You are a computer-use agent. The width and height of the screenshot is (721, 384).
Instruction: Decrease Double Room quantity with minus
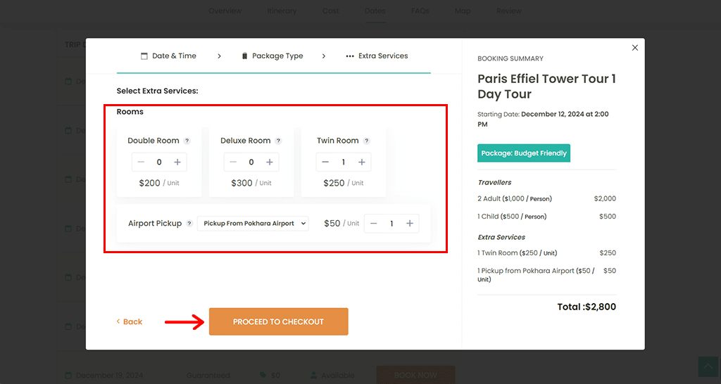pos(141,162)
